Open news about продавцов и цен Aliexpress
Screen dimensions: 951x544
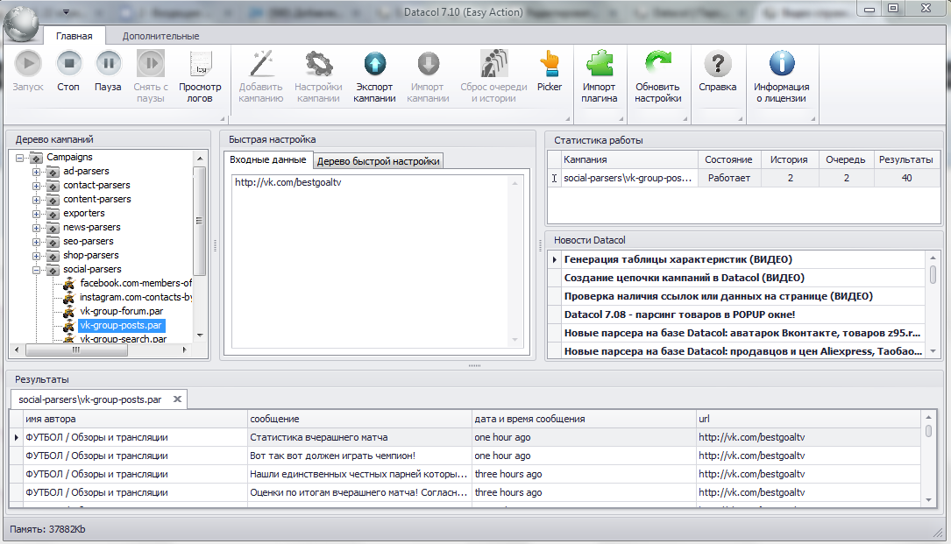pos(743,351)
